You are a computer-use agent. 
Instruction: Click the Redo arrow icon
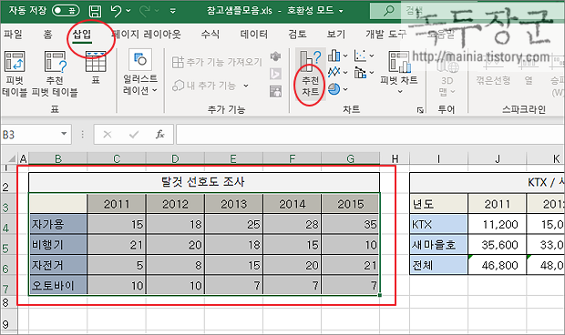pos(145,11)
